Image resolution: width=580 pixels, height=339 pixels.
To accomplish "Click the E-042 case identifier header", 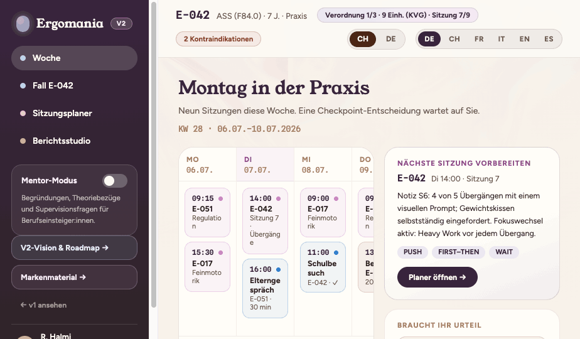I will tap(193, 15).
